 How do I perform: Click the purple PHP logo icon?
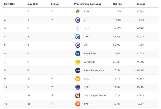(78, 87)
